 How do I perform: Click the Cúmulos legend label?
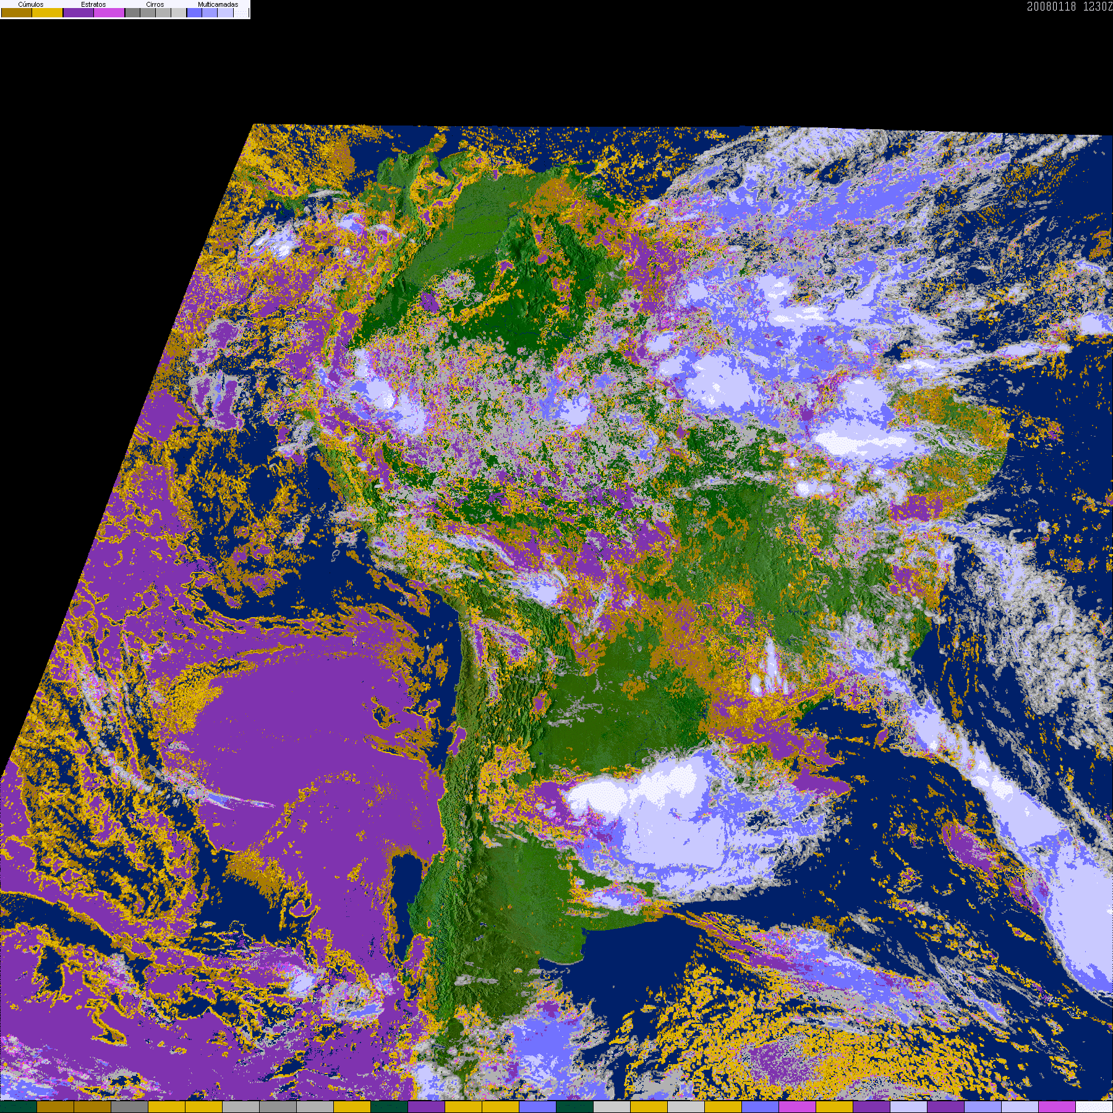click(x=31, y=4)
